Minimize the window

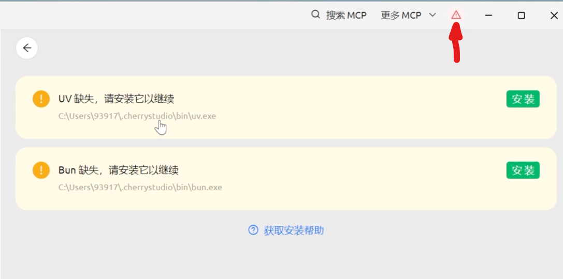click(488, 15)
